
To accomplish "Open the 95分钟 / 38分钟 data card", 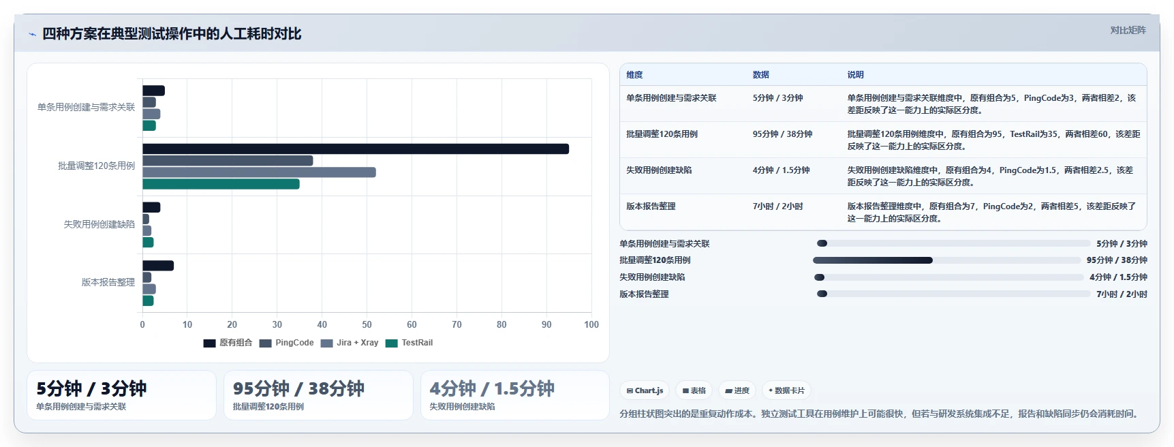I will pos(318,395).
